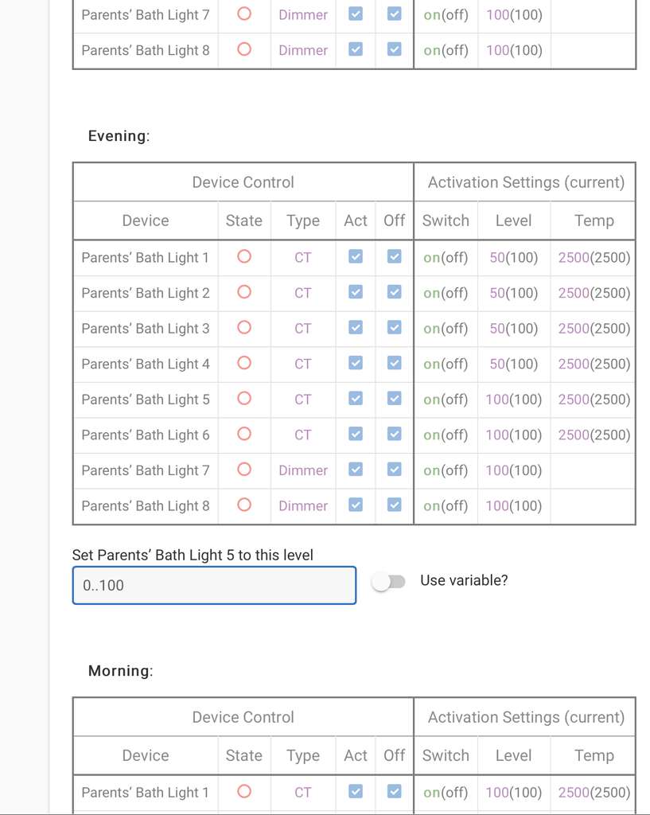Uncheck Off checkbox for Evening Bath Light 5
This screenshot has height=815, width=650.
pyautogui.click(x=395, y=399)
